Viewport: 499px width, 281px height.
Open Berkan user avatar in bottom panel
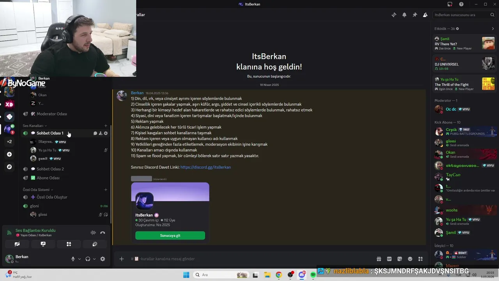click(9, 259)
